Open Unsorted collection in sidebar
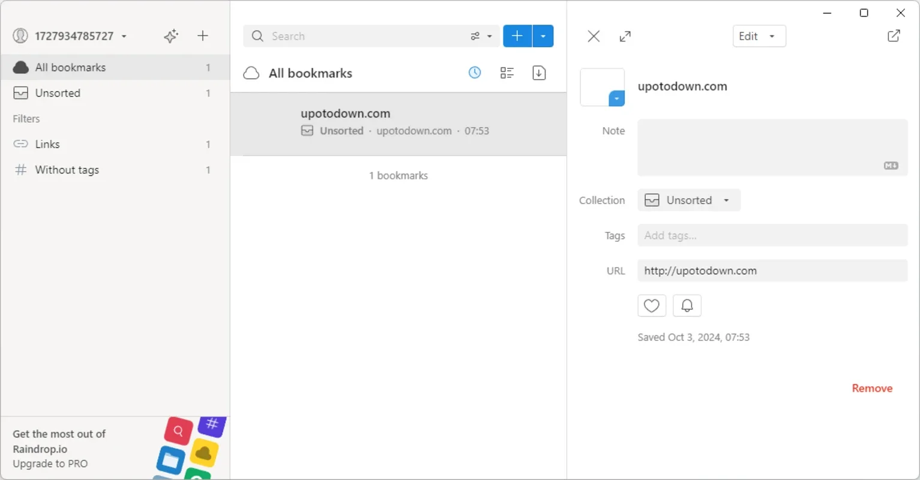This screenshot has height=480, width=920. pos(115,93)
